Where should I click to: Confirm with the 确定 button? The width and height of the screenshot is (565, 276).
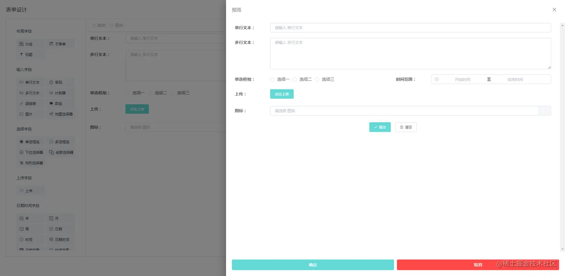313,265
